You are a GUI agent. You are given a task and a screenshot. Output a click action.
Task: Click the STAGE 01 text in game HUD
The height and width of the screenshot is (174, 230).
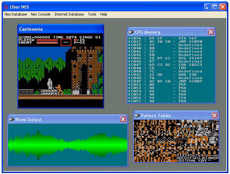coord(90,37)
